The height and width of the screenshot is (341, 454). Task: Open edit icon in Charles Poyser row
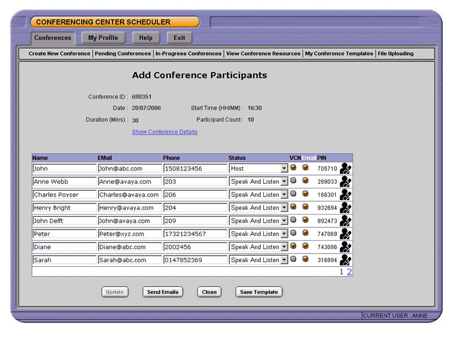point(346,195)
